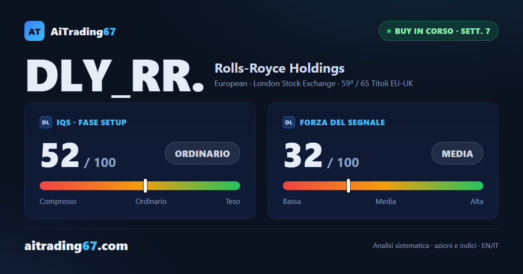This screenshot has width=523, height=274.
Task: Click the DL icon beside FORZA DEL SEGNALE
Action: 289,123
